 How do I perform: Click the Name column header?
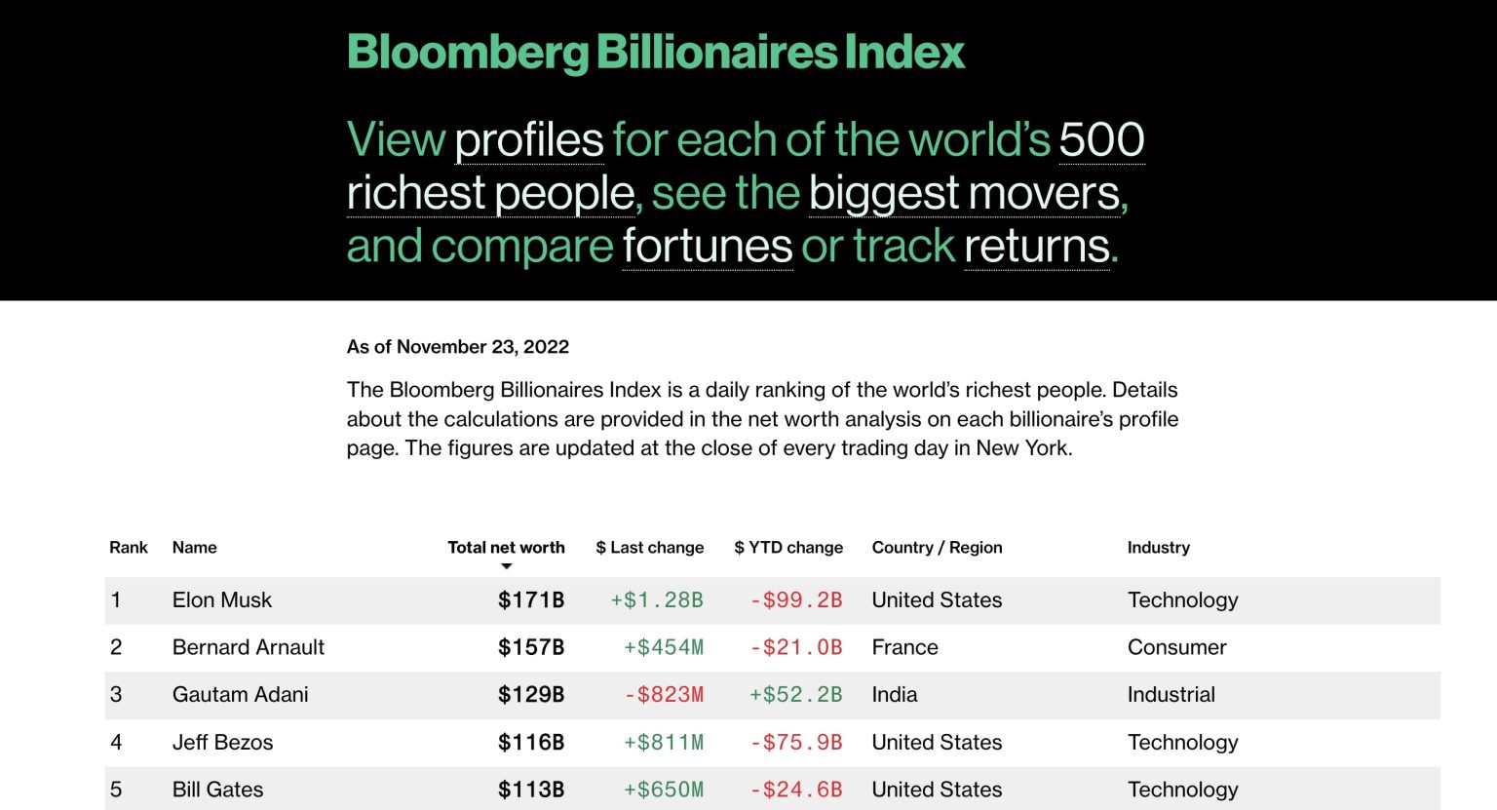pos(195,547)
